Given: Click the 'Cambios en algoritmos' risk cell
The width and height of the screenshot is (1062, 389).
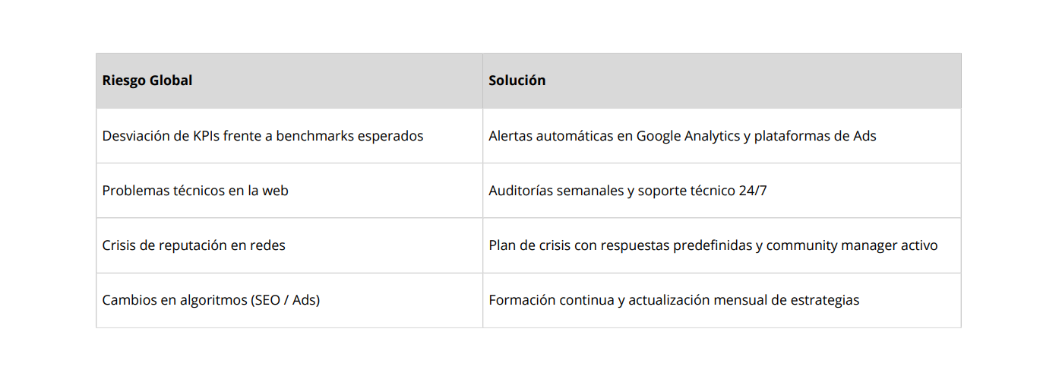Looking at the screenshot, I should [x=211, y=300].
